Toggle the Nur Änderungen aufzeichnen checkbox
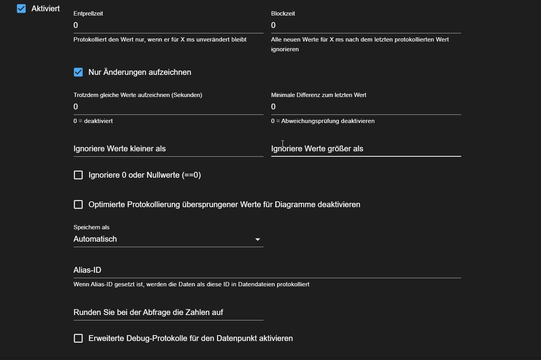 (78, 72)
